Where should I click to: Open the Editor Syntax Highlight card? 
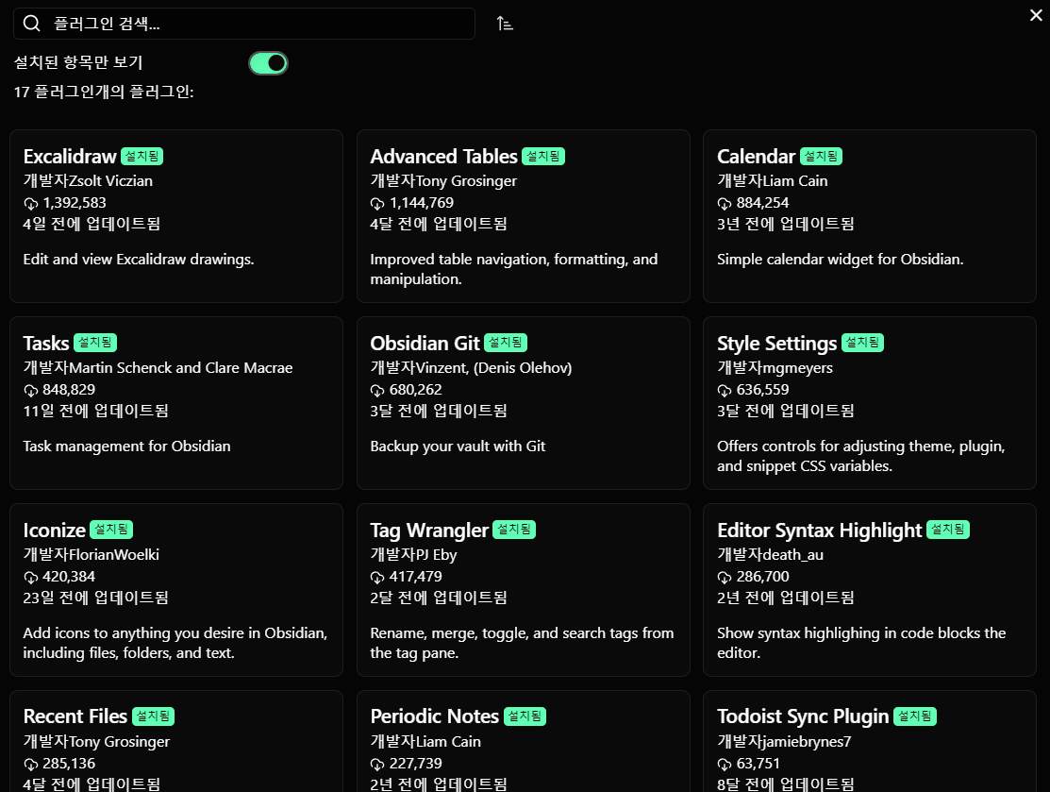click(x=870, y=590)
